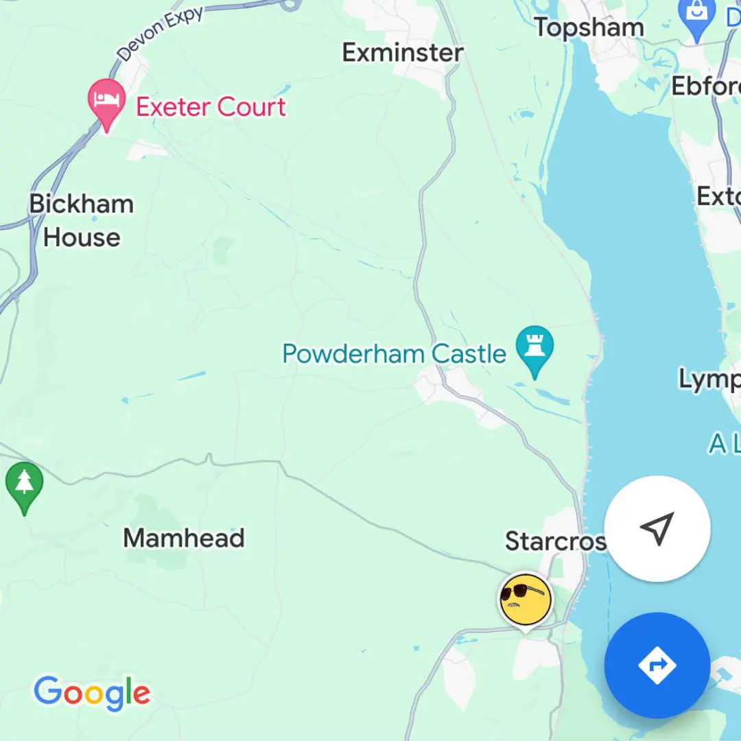Select the Exeter Court label text

click(x=211, y=106)
